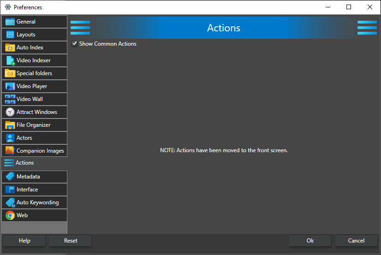Click the Video Wall tiles icon

(10, 99)
